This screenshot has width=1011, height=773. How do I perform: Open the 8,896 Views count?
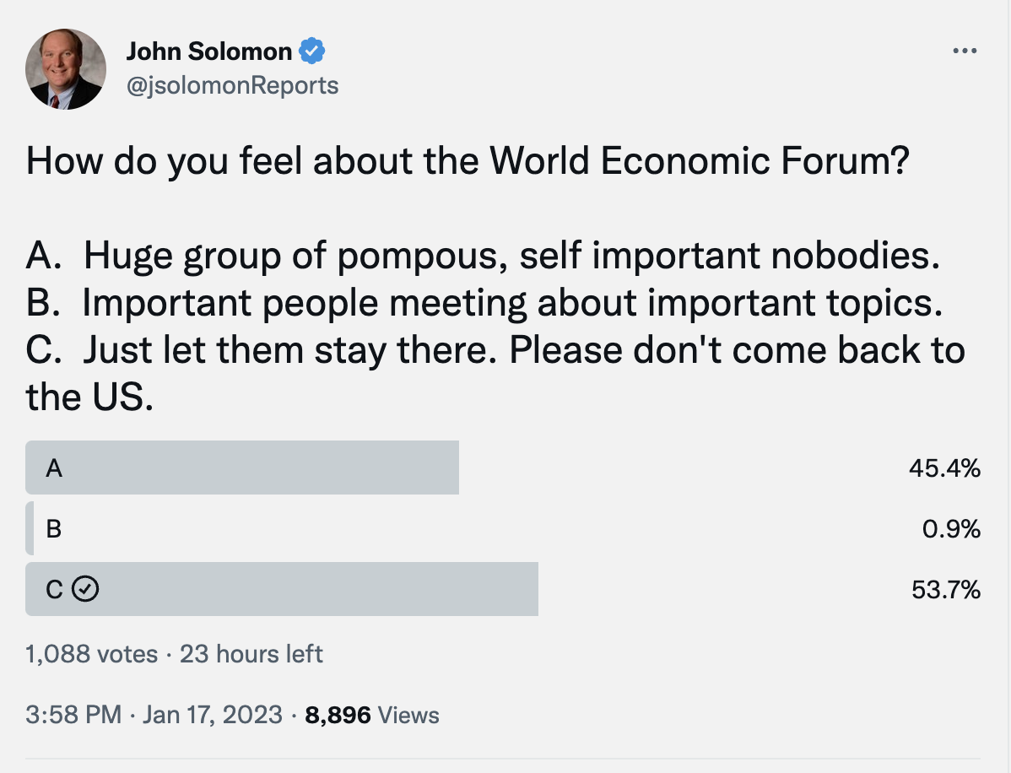coord(372,715)
